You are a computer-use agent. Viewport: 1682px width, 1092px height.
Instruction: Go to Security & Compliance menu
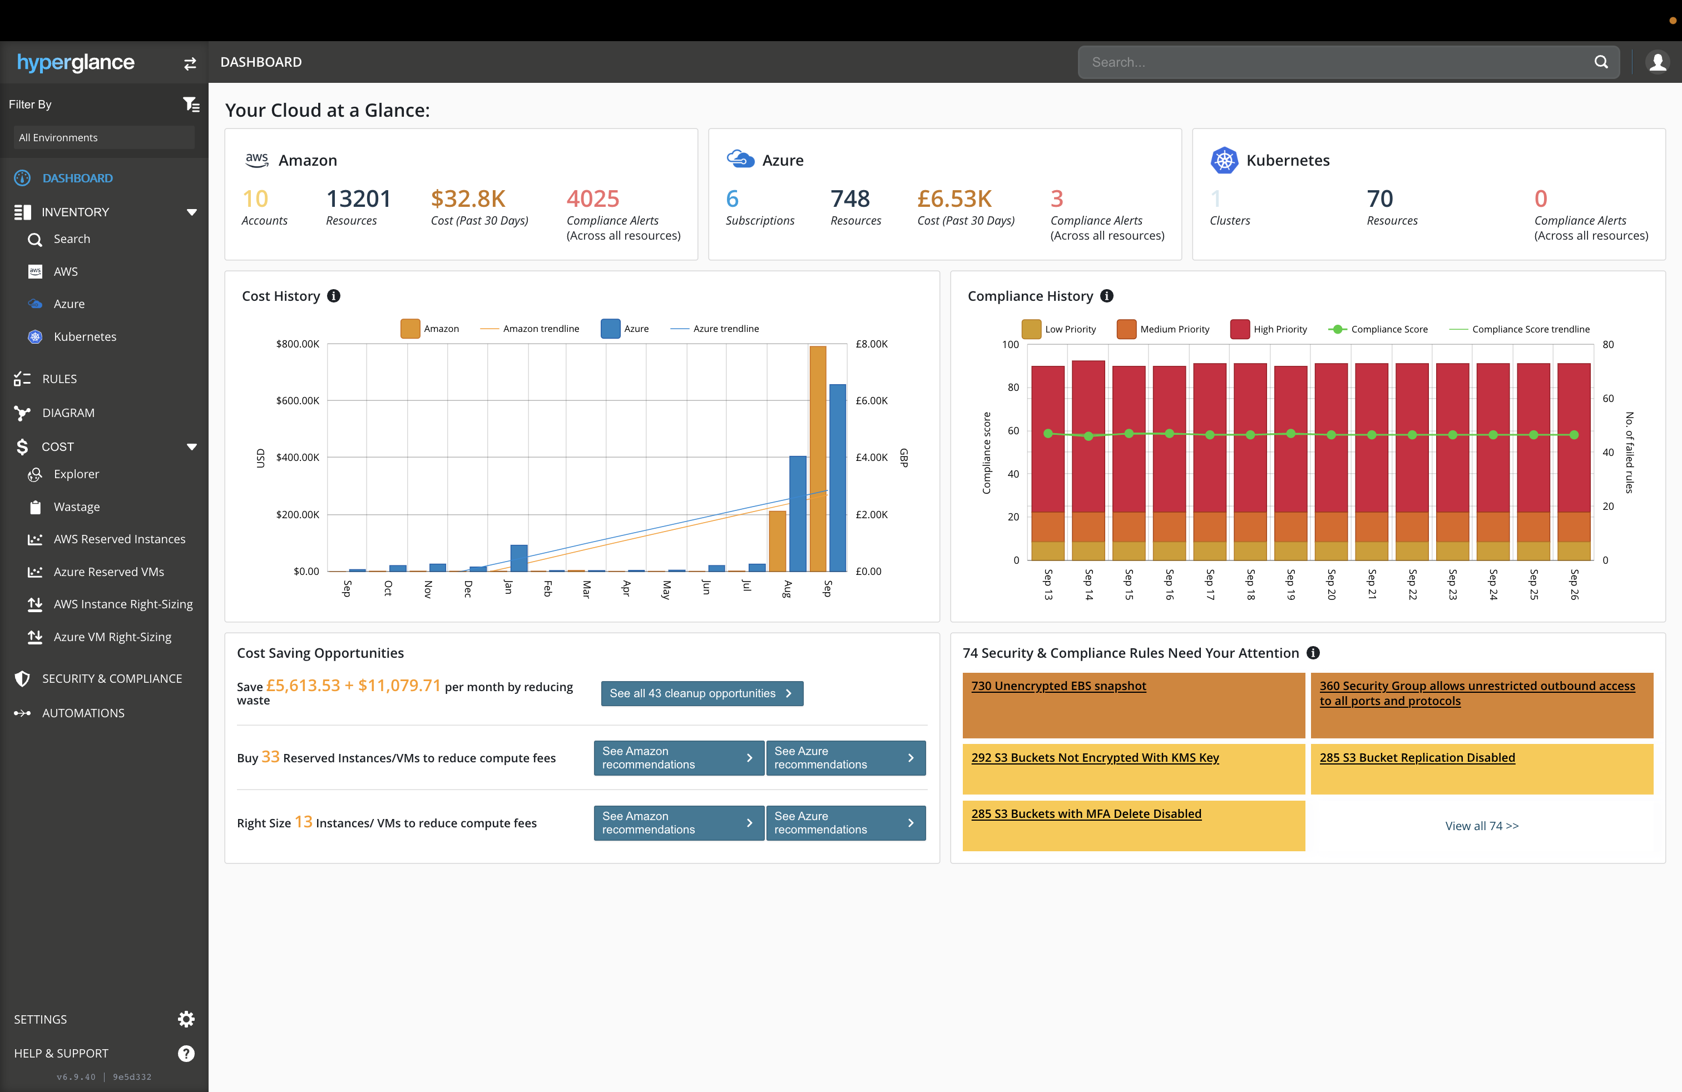point(112,678)
